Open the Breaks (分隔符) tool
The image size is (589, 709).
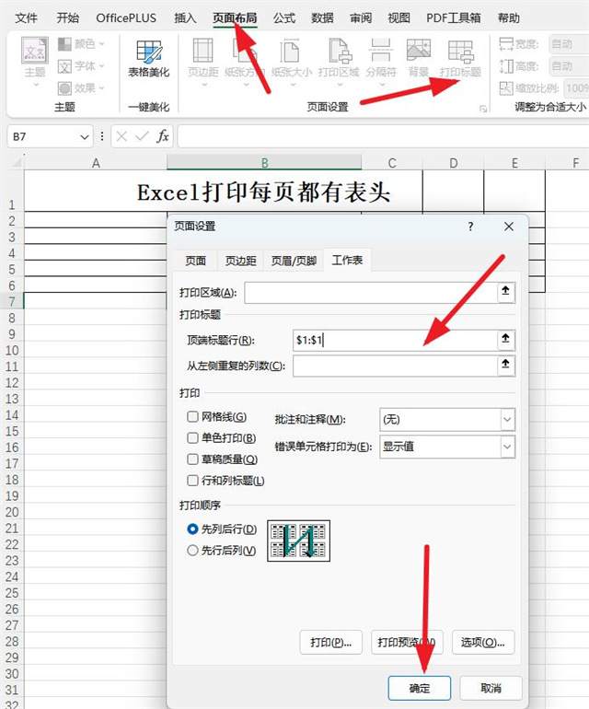pos(381,61)
